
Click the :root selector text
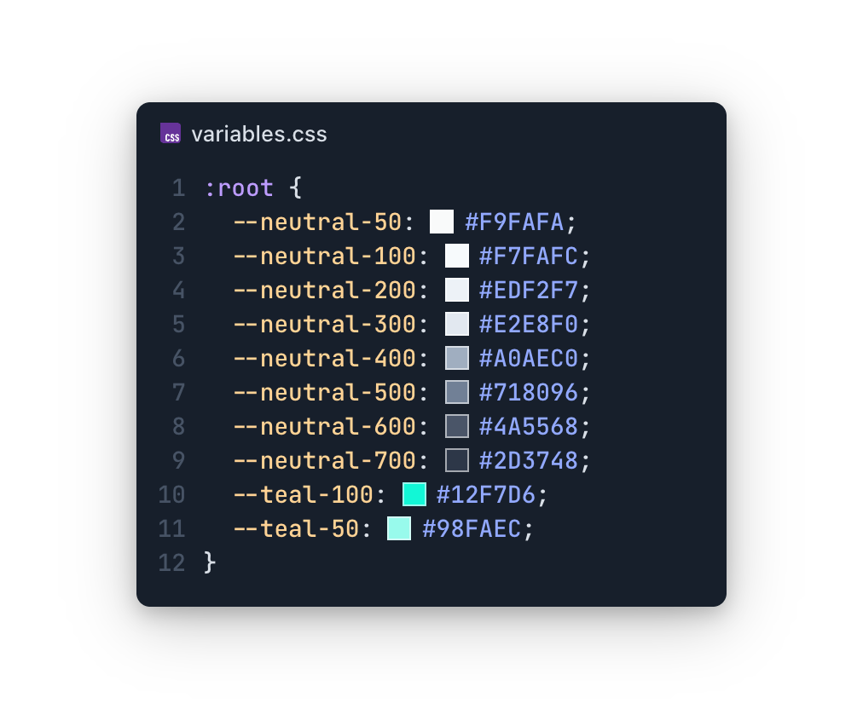click(239, 187)
